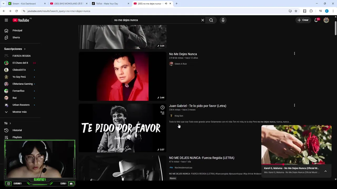Open tab search dropdown arrow
Image resolution: width=337 pixels, height=189 pixels.
(x=3, y=4)
